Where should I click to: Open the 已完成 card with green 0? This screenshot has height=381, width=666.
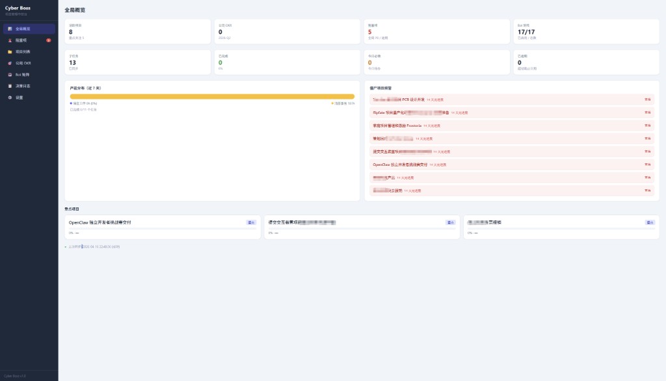287,62
